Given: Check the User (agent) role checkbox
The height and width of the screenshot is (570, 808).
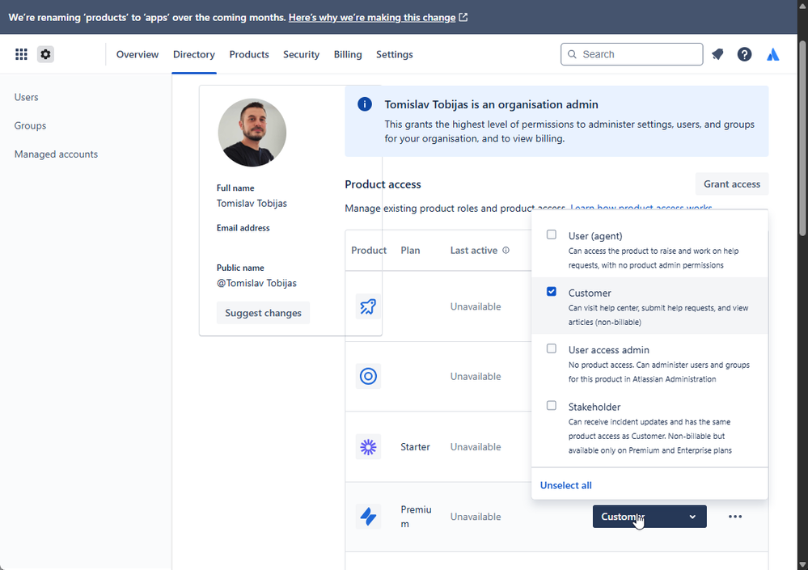Looking at the screenshot, I should coord(552,234).
